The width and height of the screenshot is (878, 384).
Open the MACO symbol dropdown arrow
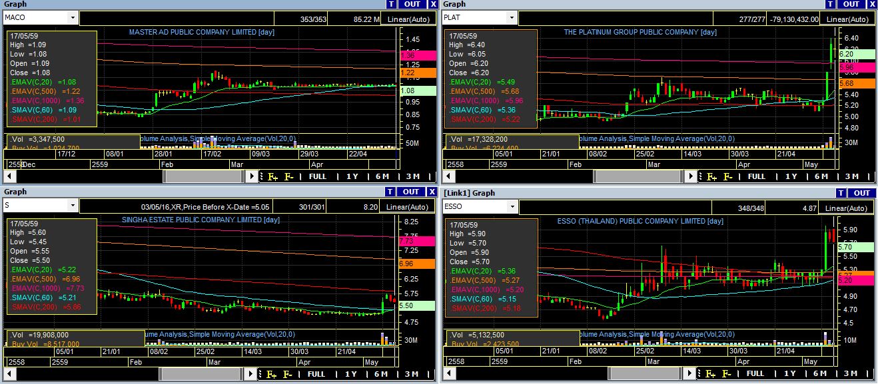coord(72,18)
